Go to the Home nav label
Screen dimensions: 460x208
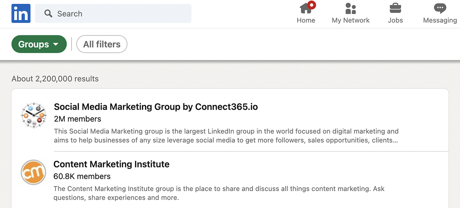point(306,20)
